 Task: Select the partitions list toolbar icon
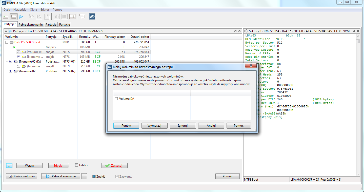14,17
